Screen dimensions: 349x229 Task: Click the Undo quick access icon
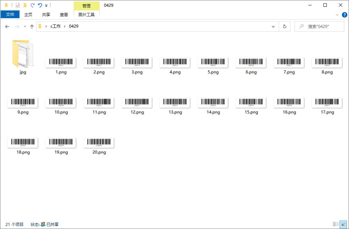40,5
